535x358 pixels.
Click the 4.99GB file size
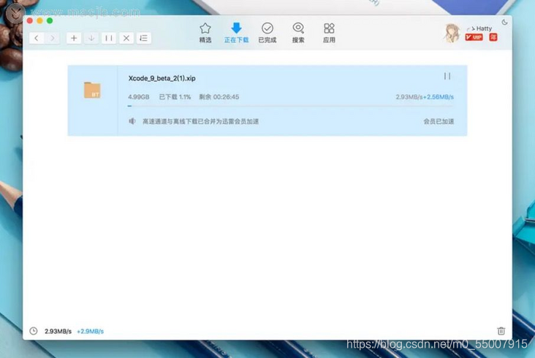coord(139,97)
